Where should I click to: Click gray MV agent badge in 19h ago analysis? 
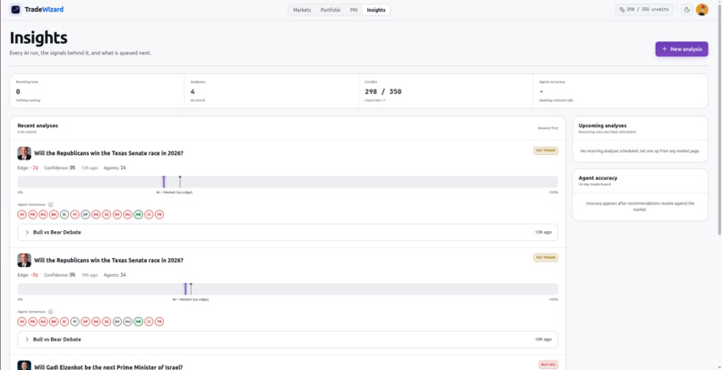click(x=117, y=321)
